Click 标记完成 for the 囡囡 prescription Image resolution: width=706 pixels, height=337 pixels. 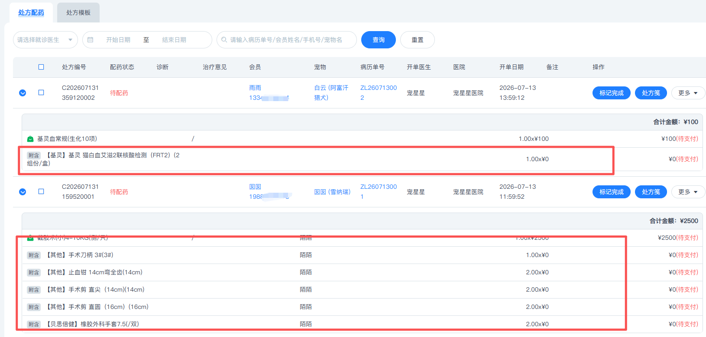[612, 192]
